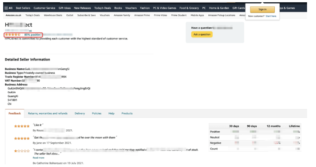The height and width of the screenshot is (167, 316).
Task: Open Amazon.co.uk link in sub-navigation
Action: tap(13, 15)
